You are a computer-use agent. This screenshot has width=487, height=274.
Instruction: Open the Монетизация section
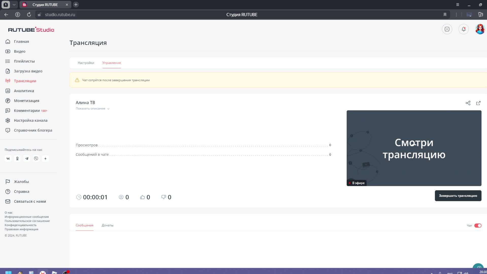[x=22, y=101]
